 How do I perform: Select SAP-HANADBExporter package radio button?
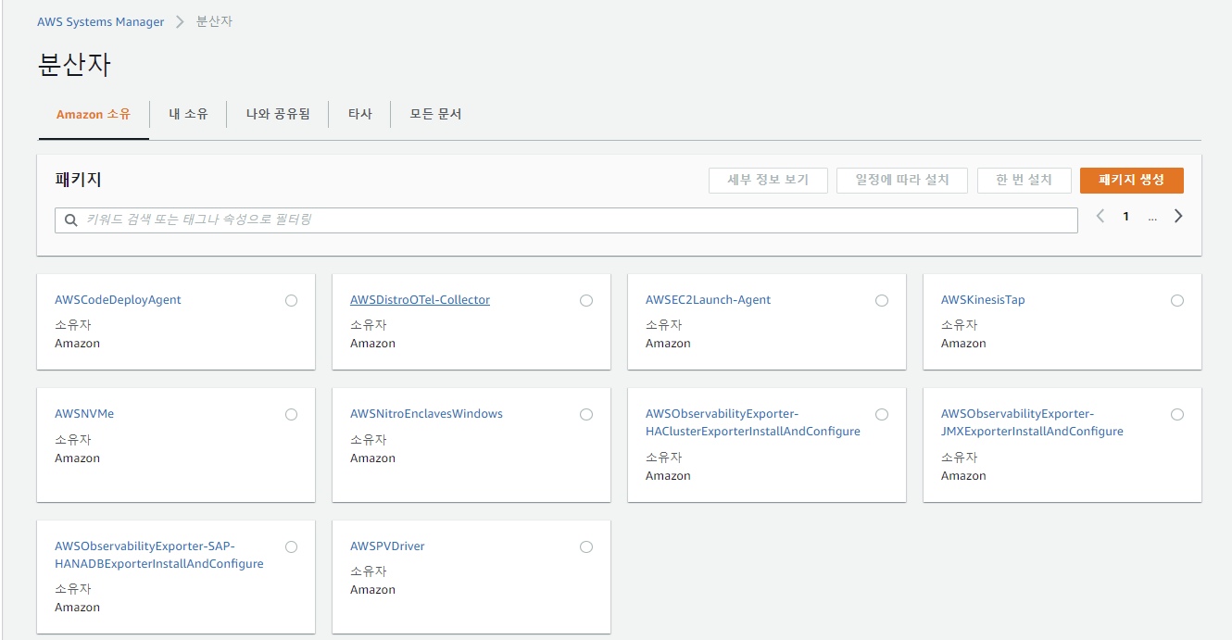pos(291,546)
